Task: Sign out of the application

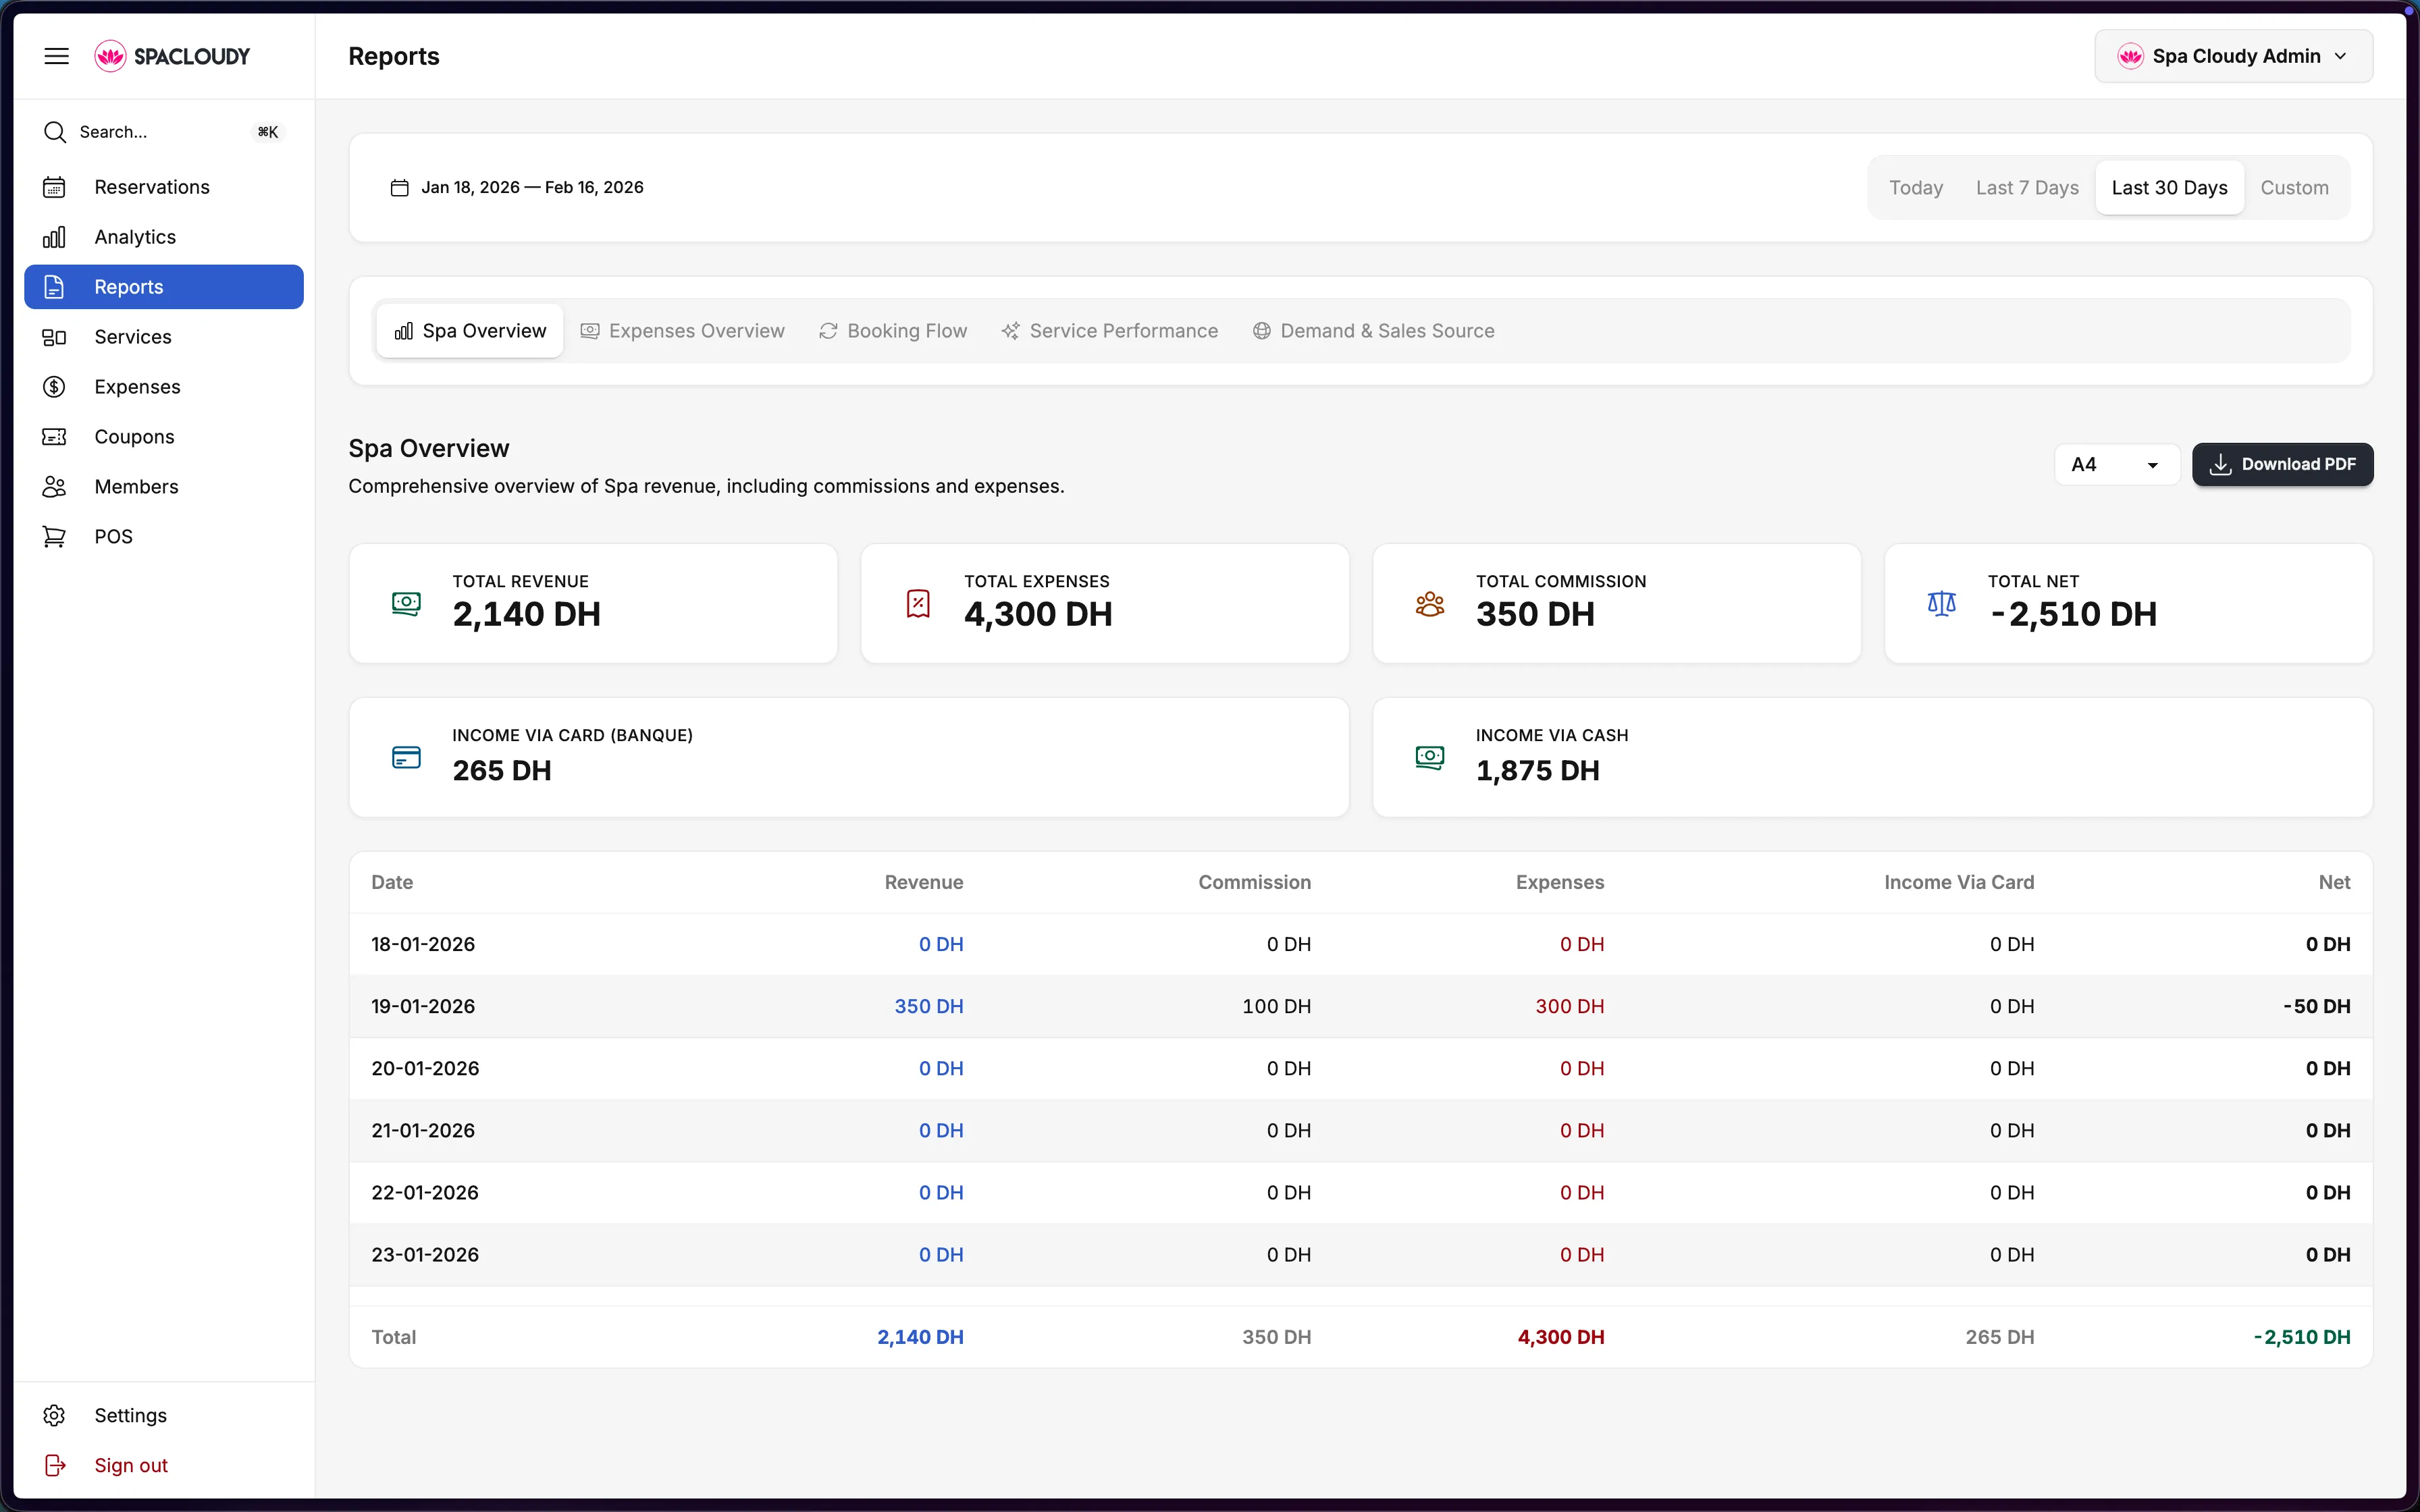Action: (130, 1465)
